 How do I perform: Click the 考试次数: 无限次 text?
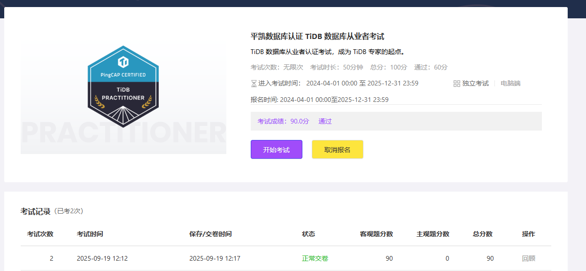277,67
